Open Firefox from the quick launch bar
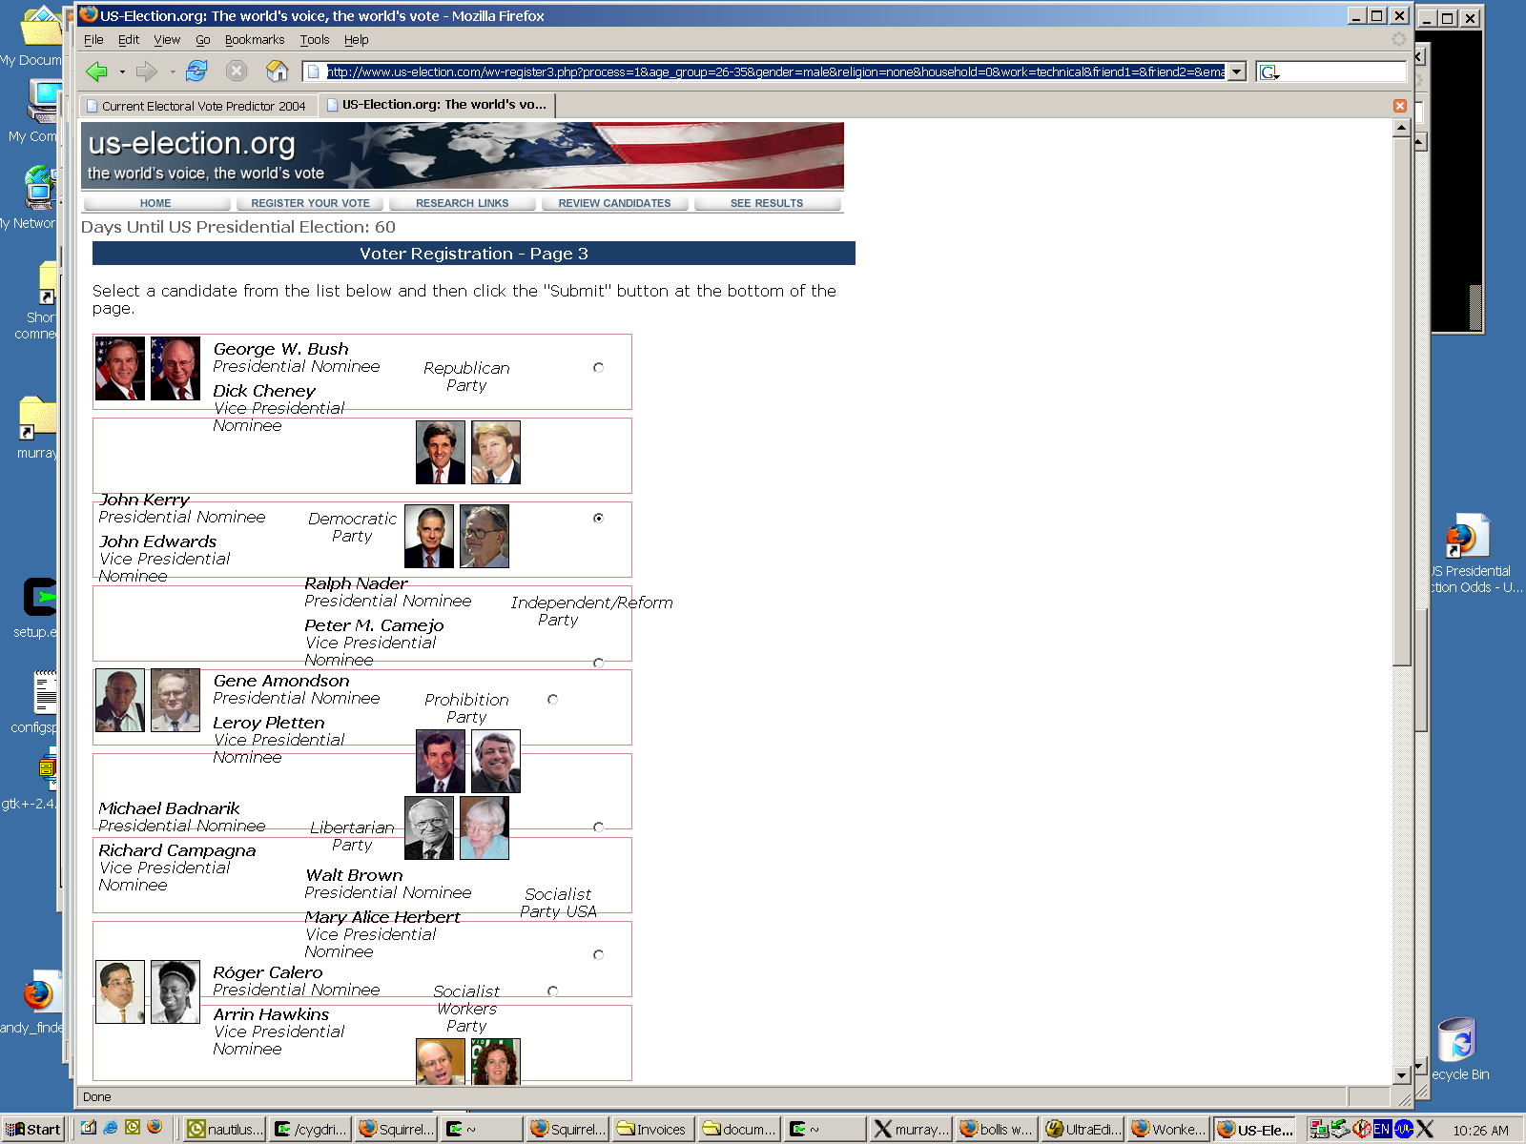This screenshot has height=1144, width=1526. click(x=155, y=1127)
